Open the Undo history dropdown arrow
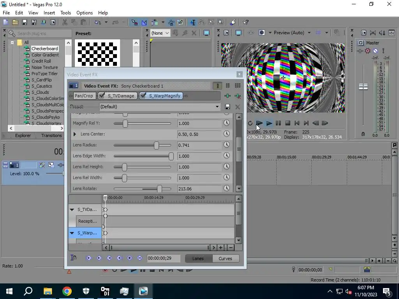The image size is (399, 299). pyautogui.click(x=106, y=22)
